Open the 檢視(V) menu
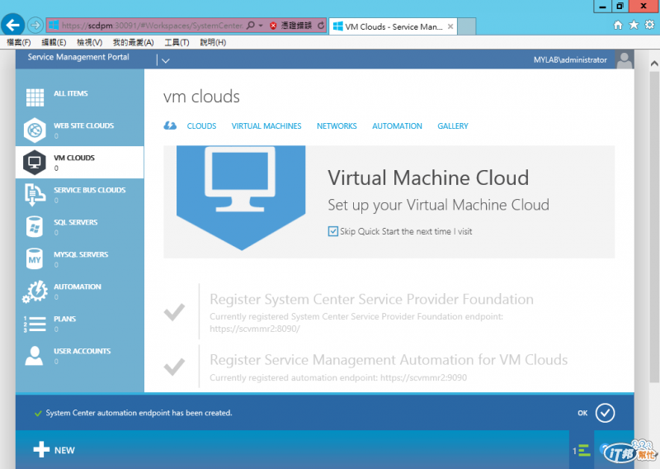The width and height of the screenshot is (660, 469). pos(89,43)
